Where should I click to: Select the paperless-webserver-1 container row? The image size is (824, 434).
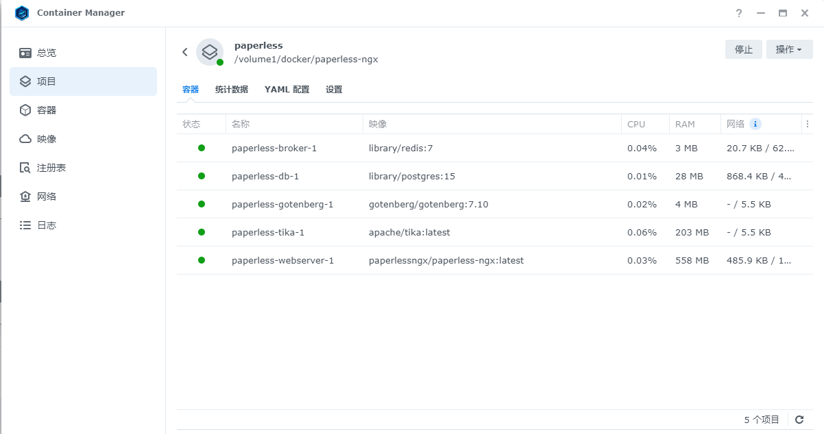(x=282, y=260)
